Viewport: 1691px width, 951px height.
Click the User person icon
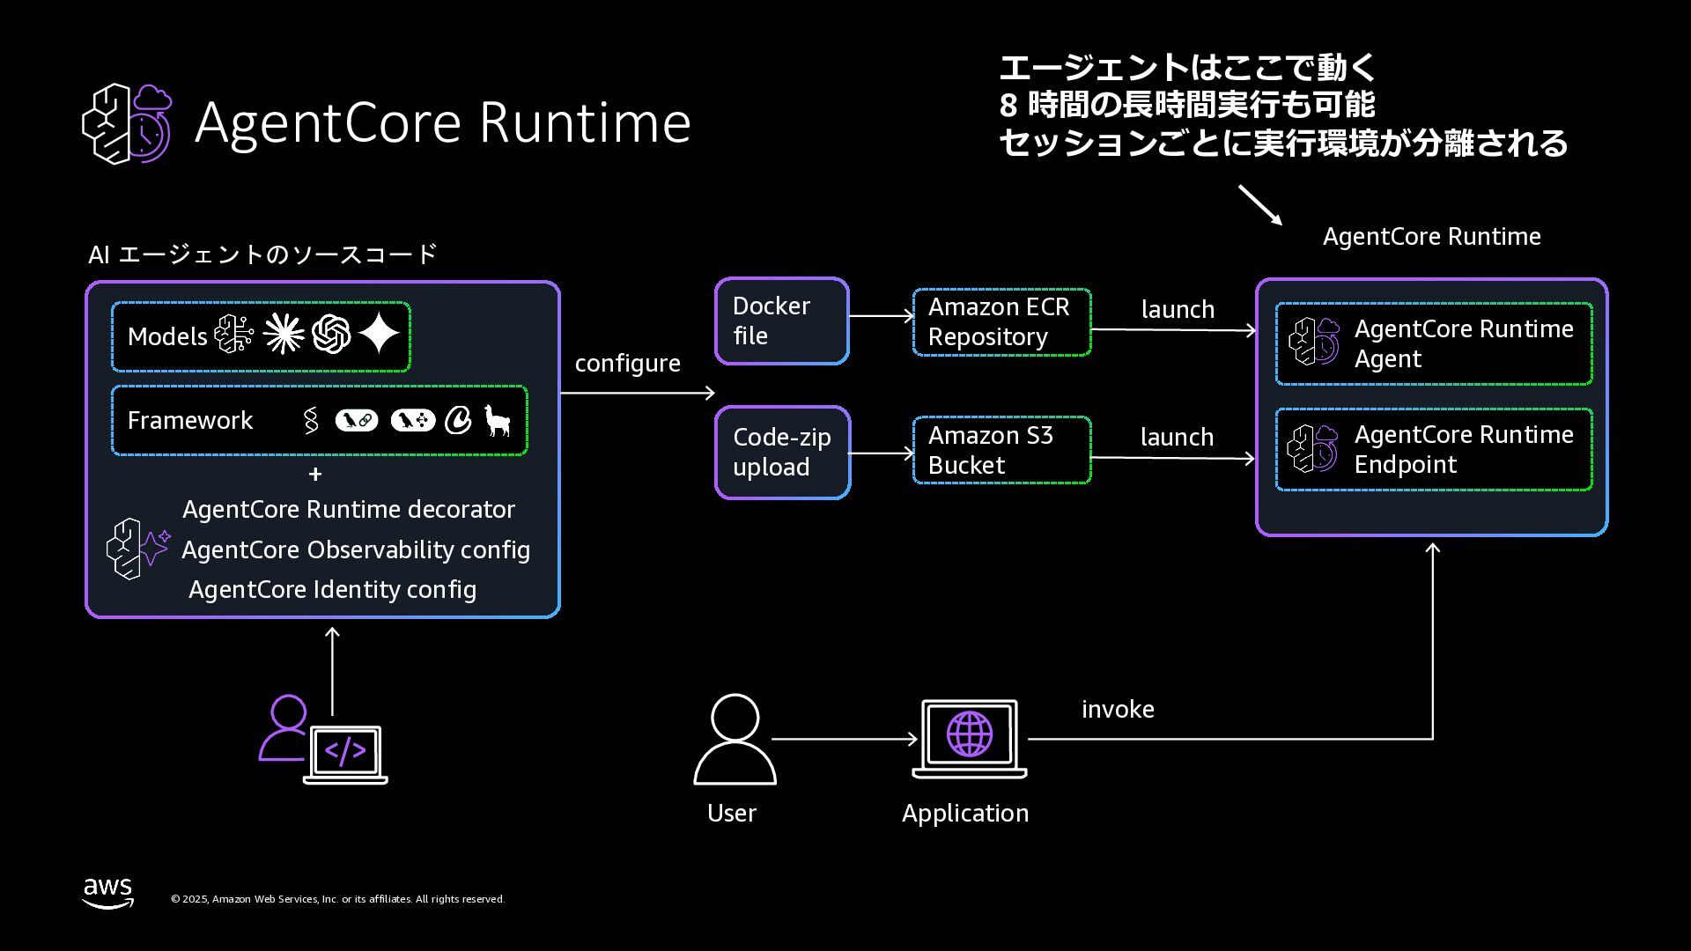coord(735,740)
